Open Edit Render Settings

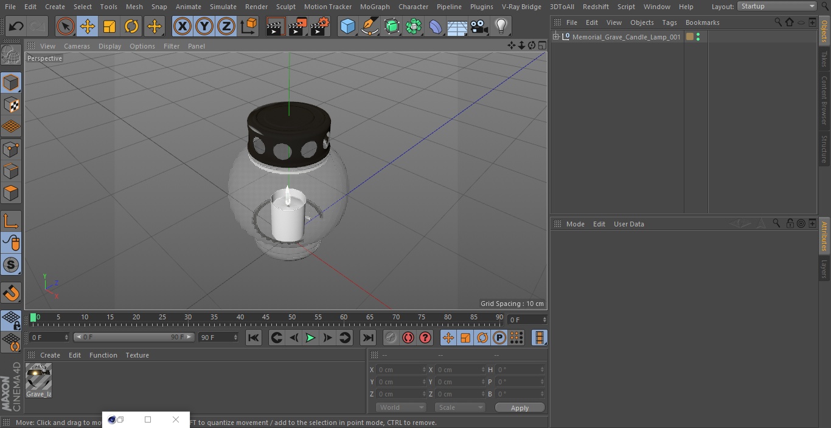pos(320,26)
